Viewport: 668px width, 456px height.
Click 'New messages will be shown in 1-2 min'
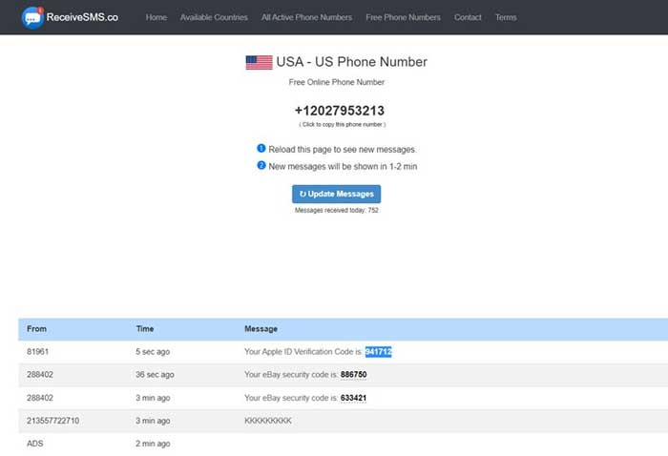[x=343, y=167]
